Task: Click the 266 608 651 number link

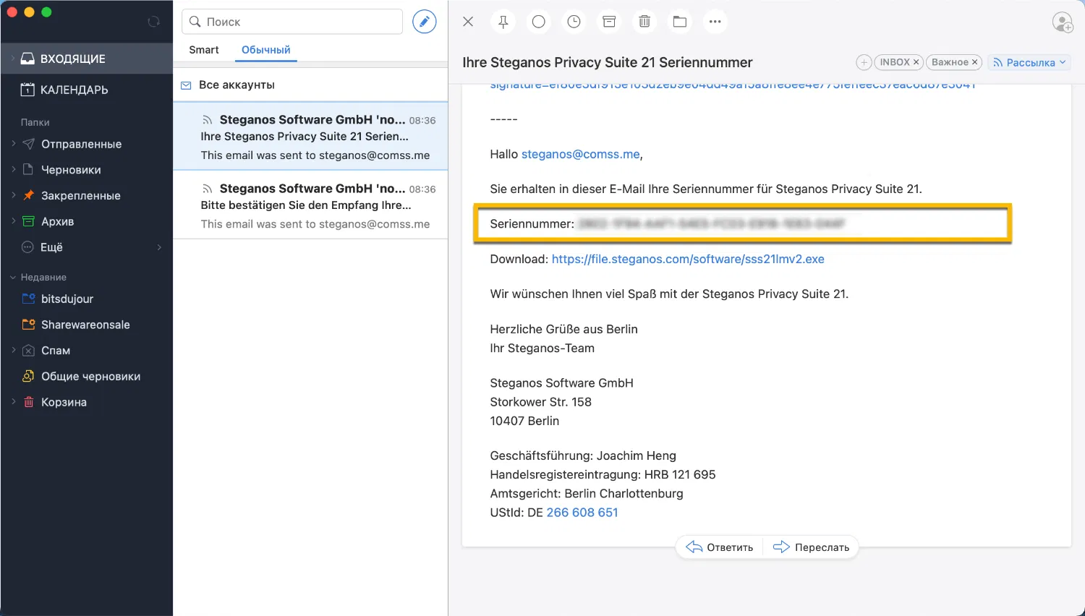Action: tap(582, 513)
